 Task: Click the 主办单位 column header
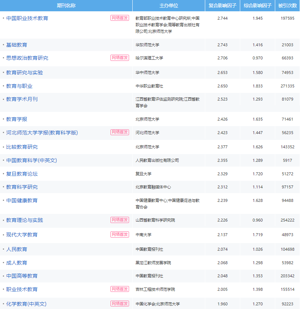coord(169,5)
